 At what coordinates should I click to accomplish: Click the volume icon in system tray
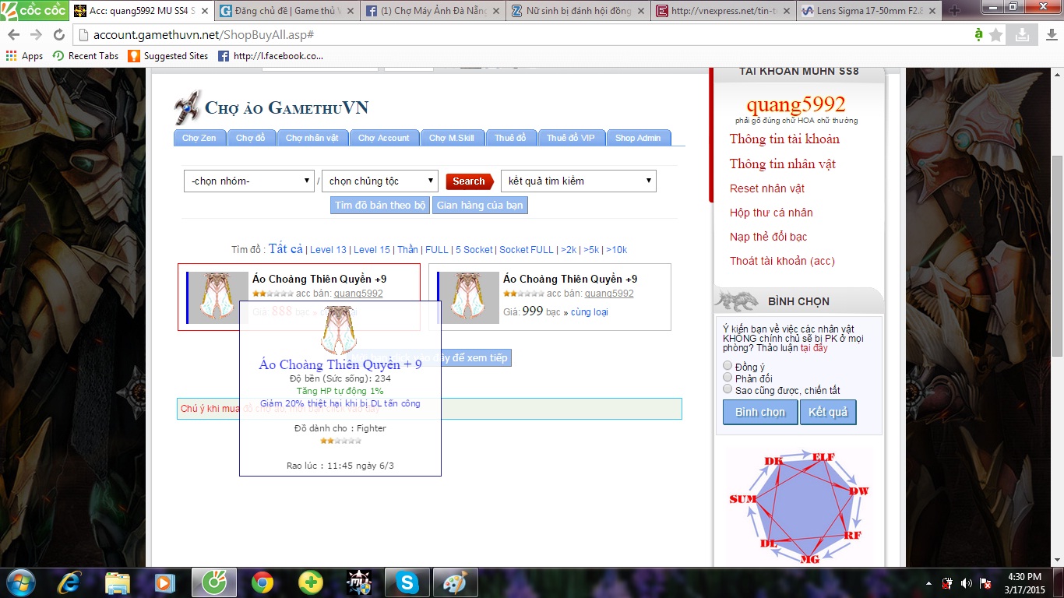(x=967, y=583)
